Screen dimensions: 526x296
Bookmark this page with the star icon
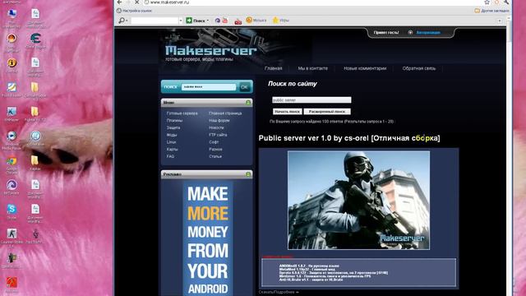487,2
